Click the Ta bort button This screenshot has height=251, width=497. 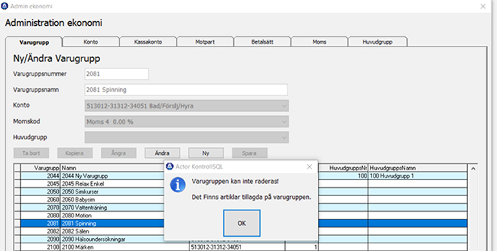point(31,153)
